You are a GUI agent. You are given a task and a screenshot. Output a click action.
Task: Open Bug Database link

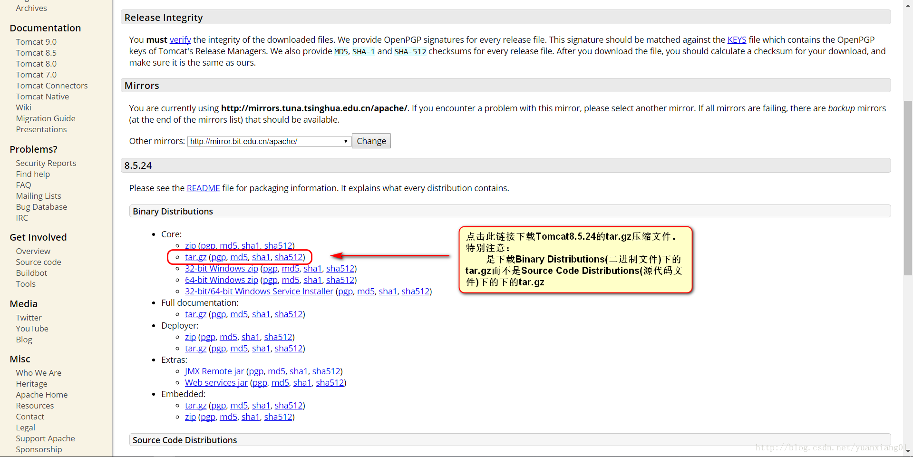tap(41, 207)
